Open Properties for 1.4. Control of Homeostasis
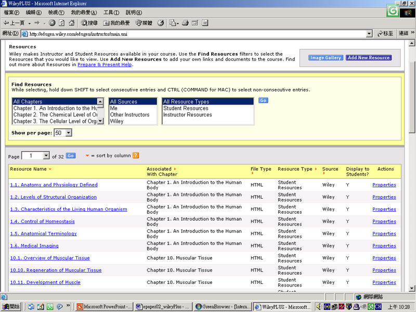Image resolution: width=416 pixels, height=312 pixels. coord(384,222)
